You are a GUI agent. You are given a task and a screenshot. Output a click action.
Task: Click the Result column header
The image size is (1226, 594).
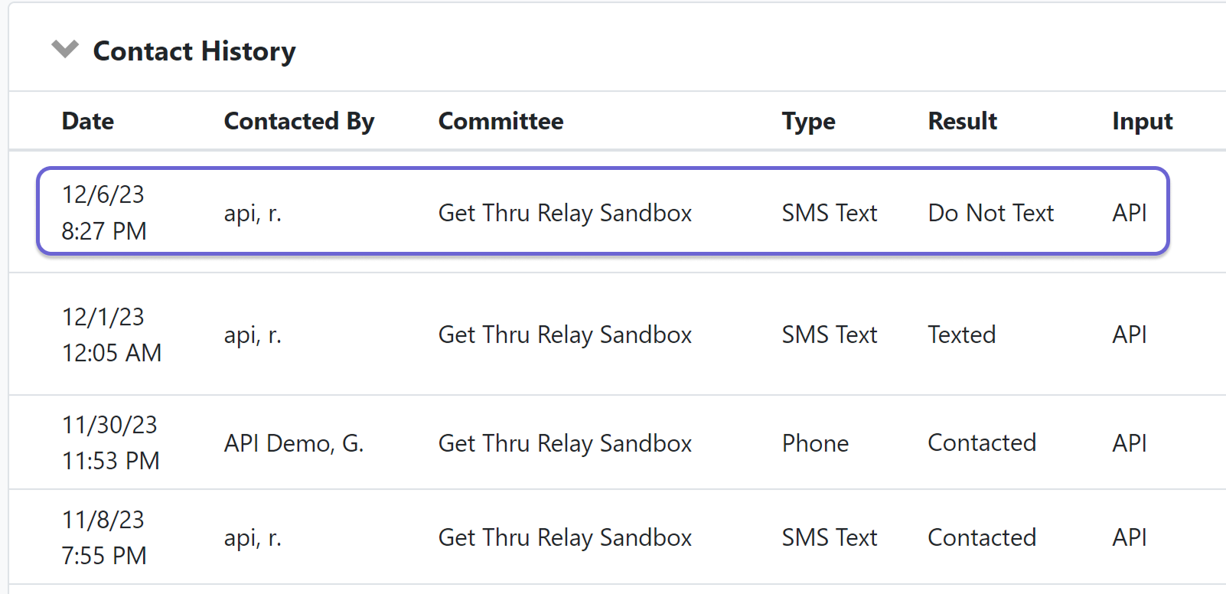coord(962,120)
